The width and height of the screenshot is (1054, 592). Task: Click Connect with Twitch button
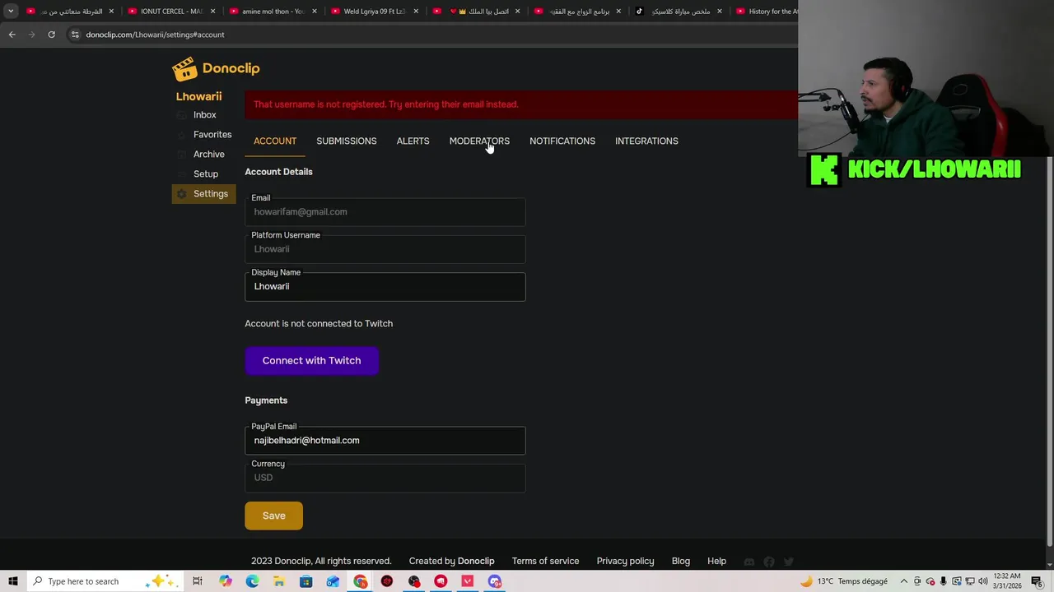click(311, 361)
